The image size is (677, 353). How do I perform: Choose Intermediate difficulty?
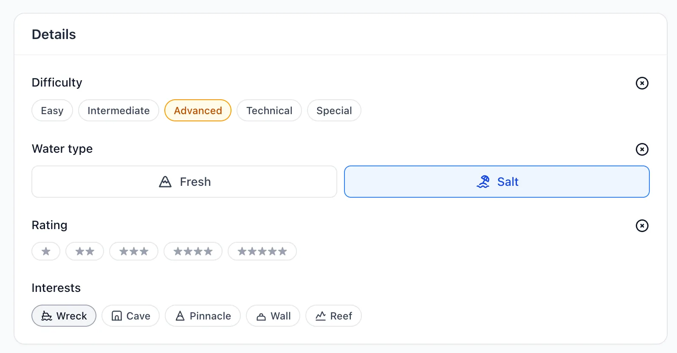(x=118, y=110)
